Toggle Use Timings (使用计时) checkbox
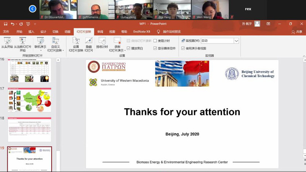Viewport: 306px width, 172px height. click(x=155, y=41)
